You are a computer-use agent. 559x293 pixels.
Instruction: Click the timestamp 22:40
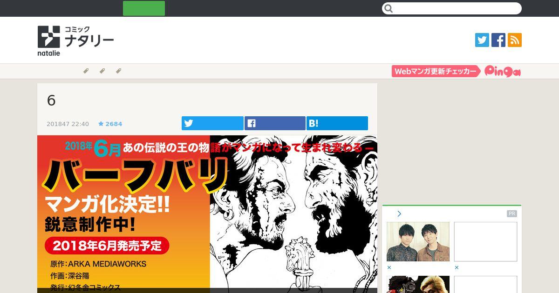coord(80,124)
